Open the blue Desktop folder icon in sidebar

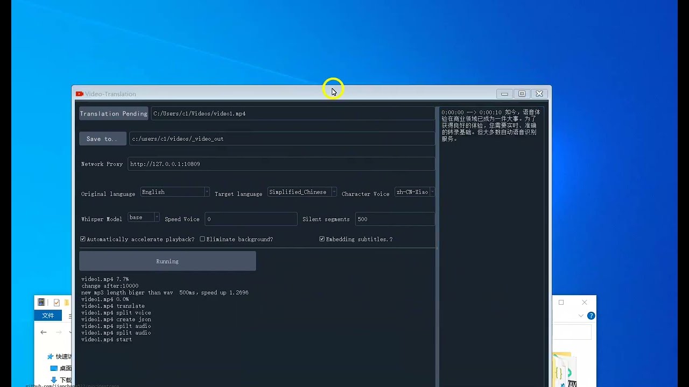pyautogui.click(x=54, y=368)
